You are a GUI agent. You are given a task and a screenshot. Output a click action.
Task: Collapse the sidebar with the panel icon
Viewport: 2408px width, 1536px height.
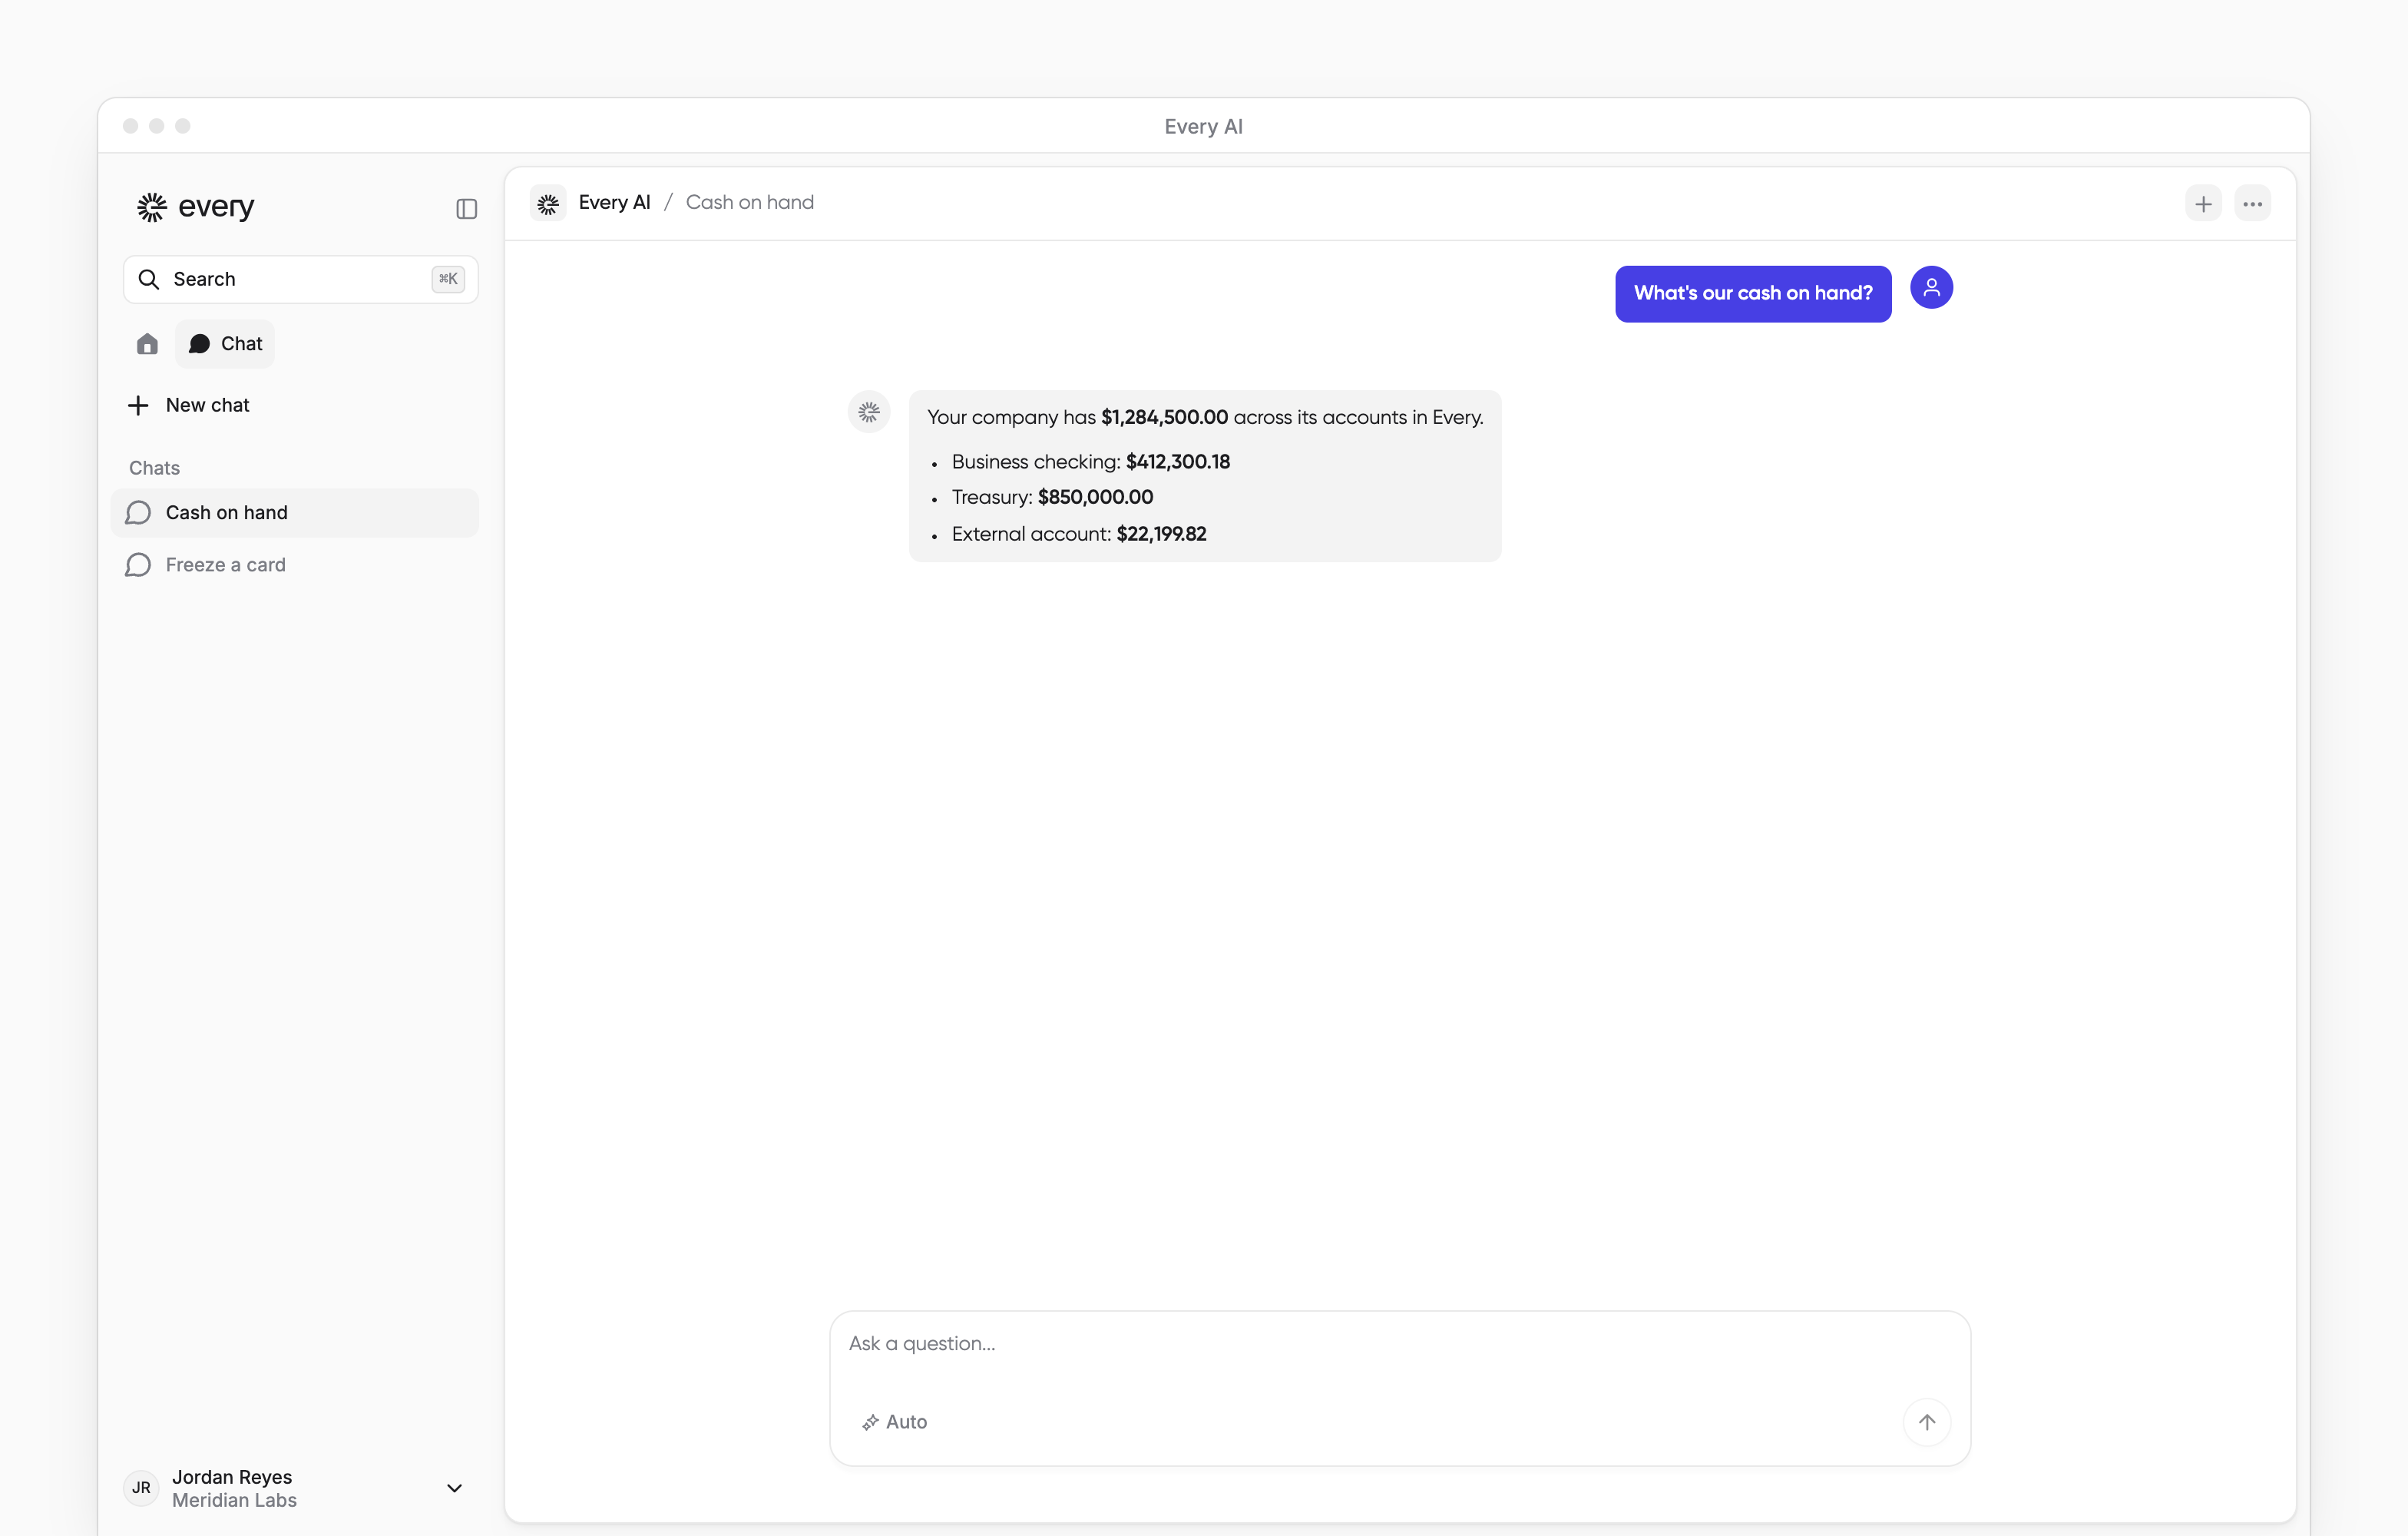point(466,208)
